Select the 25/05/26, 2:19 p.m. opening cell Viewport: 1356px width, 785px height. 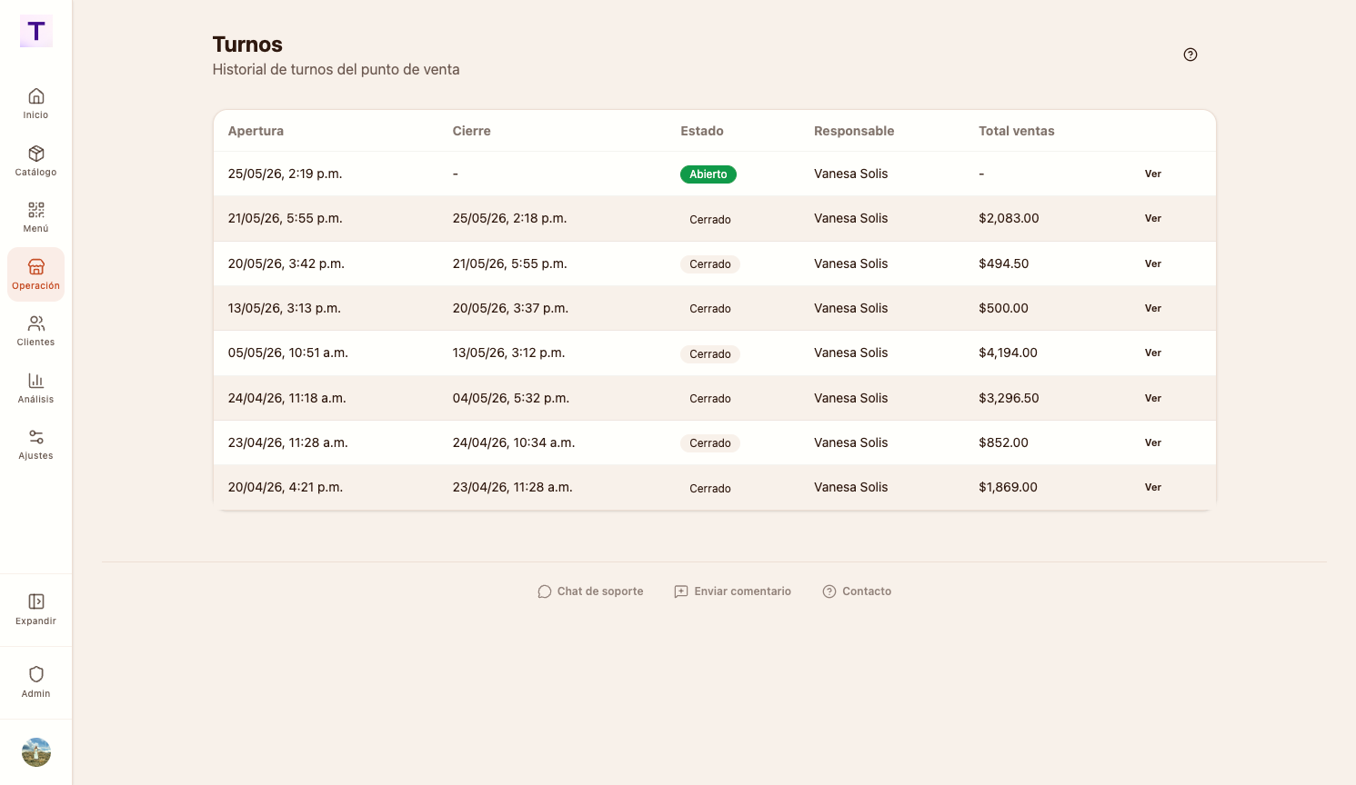coord(285,174)
